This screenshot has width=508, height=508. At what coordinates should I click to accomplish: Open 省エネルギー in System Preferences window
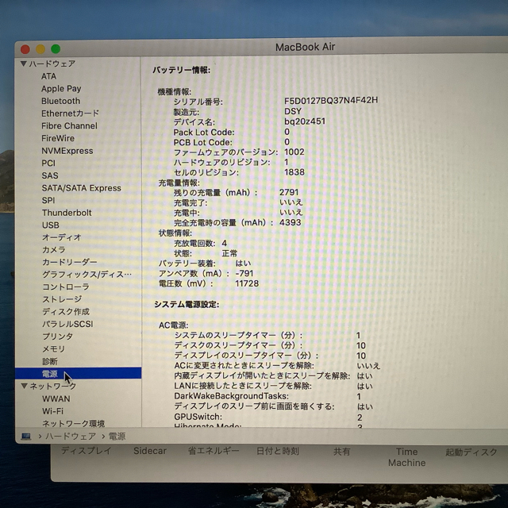point(214,451)
